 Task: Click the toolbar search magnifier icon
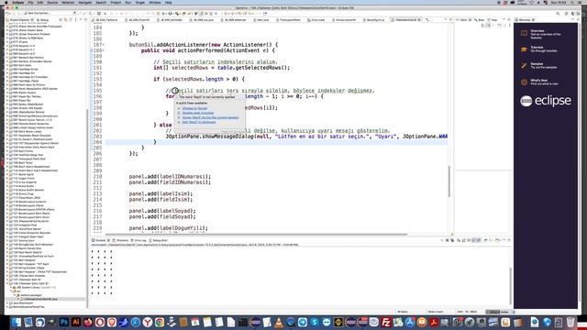click(558, 13)
